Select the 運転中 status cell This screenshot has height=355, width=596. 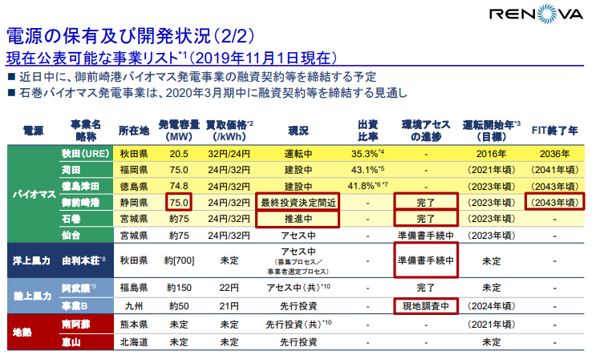click(x=298, y=154)
